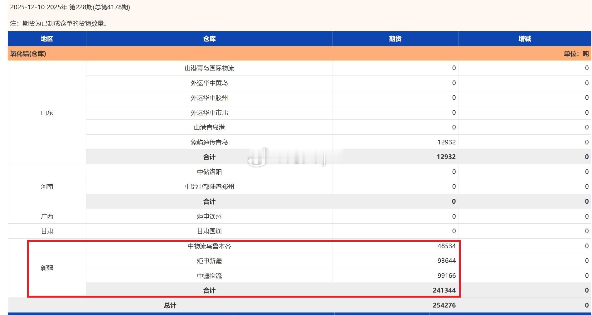Select the 中储洛阳 warehouse cell
The width and height of the screenshot is (592, 315).
pyautogui.click(x=209, y=172)
